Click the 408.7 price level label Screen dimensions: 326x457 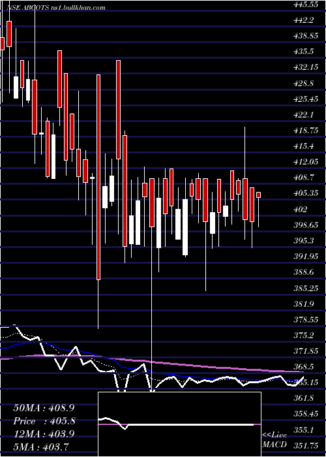(x=303, y=178)
